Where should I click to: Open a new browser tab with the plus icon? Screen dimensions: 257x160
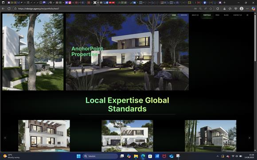tap(224, 3)
